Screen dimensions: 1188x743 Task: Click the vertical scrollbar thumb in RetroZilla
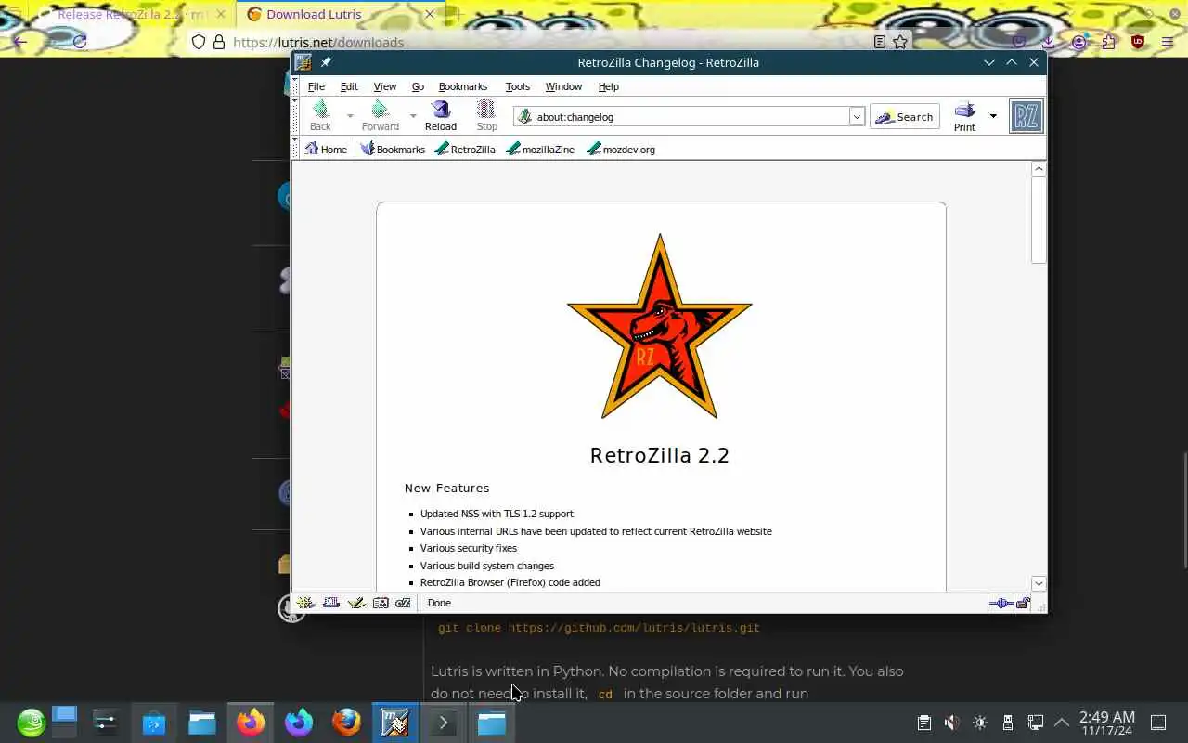(1039, 220)
